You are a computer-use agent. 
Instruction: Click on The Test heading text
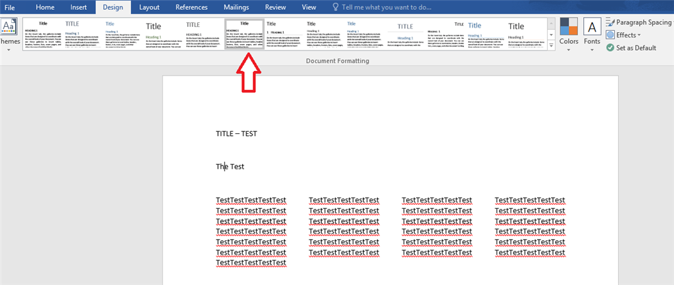pyautogui.click(x=230, y=166)
